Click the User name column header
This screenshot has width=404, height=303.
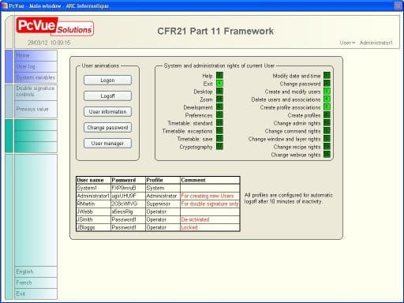coord(93,180)
